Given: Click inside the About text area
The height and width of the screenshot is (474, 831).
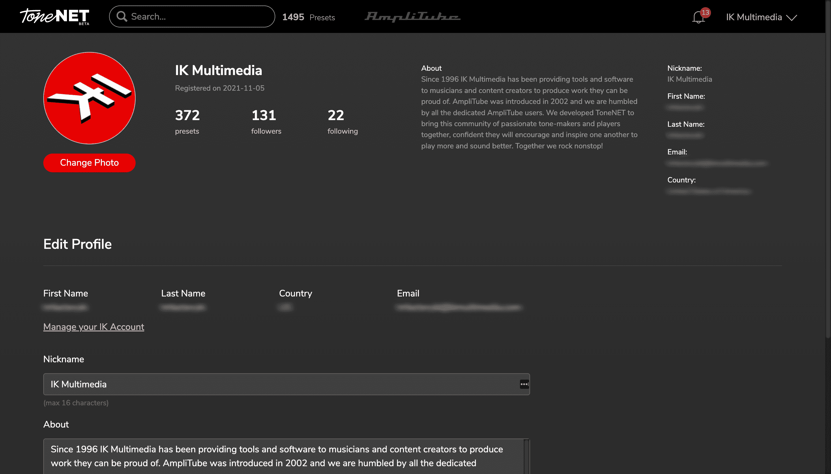Looking at the screenshot, I should 280,456.
